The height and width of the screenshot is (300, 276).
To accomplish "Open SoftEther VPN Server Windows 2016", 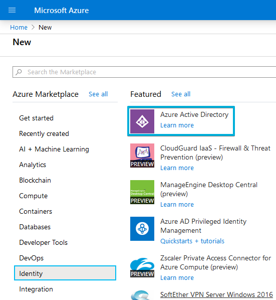I will (x=216, y=294).
